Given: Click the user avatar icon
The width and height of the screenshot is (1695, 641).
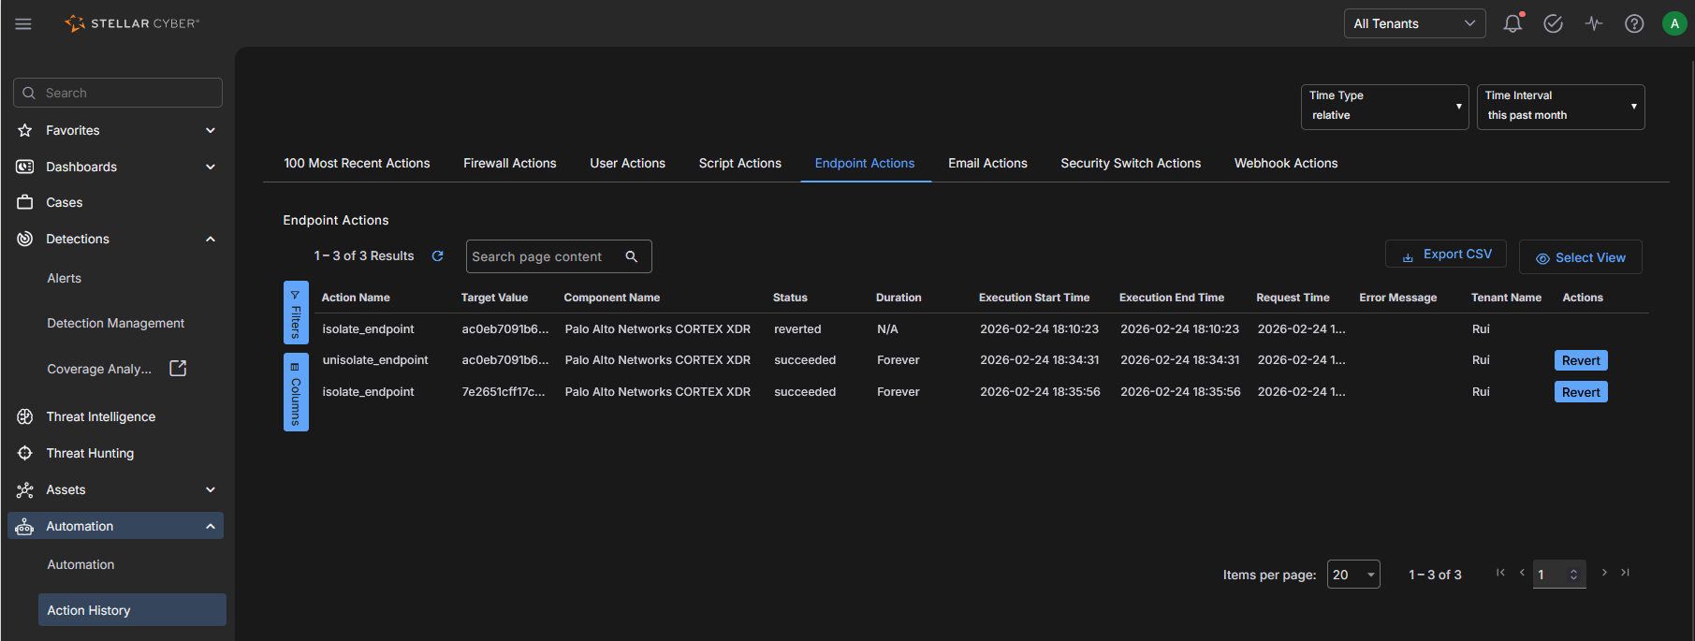Looking at the screenshot, I should tap(1673, 23).
